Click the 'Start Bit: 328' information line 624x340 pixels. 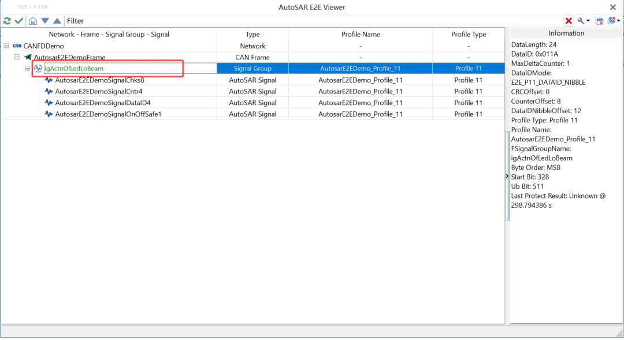pyautogui.click(x=530, y=177)
